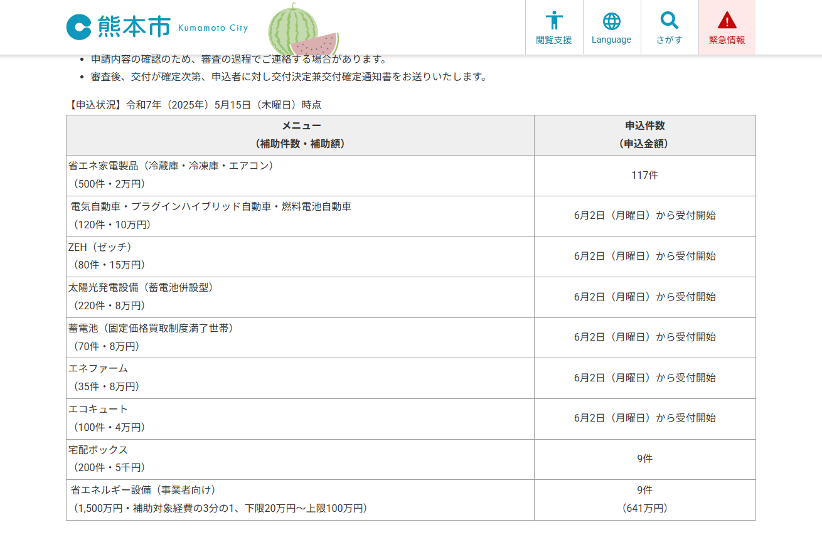The height and width of the screenshot is (552, 822).
Task: Click 6月2日 reception start cell in 太陽光発電設備 row
Action: coord(645,297)
